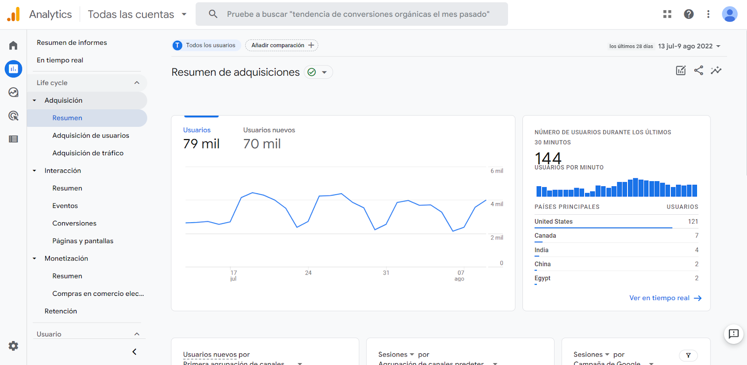The height and width of the screenshot is (365, 747).
Task: Open the Home icon in left rail
Action: tap(13, 45)
